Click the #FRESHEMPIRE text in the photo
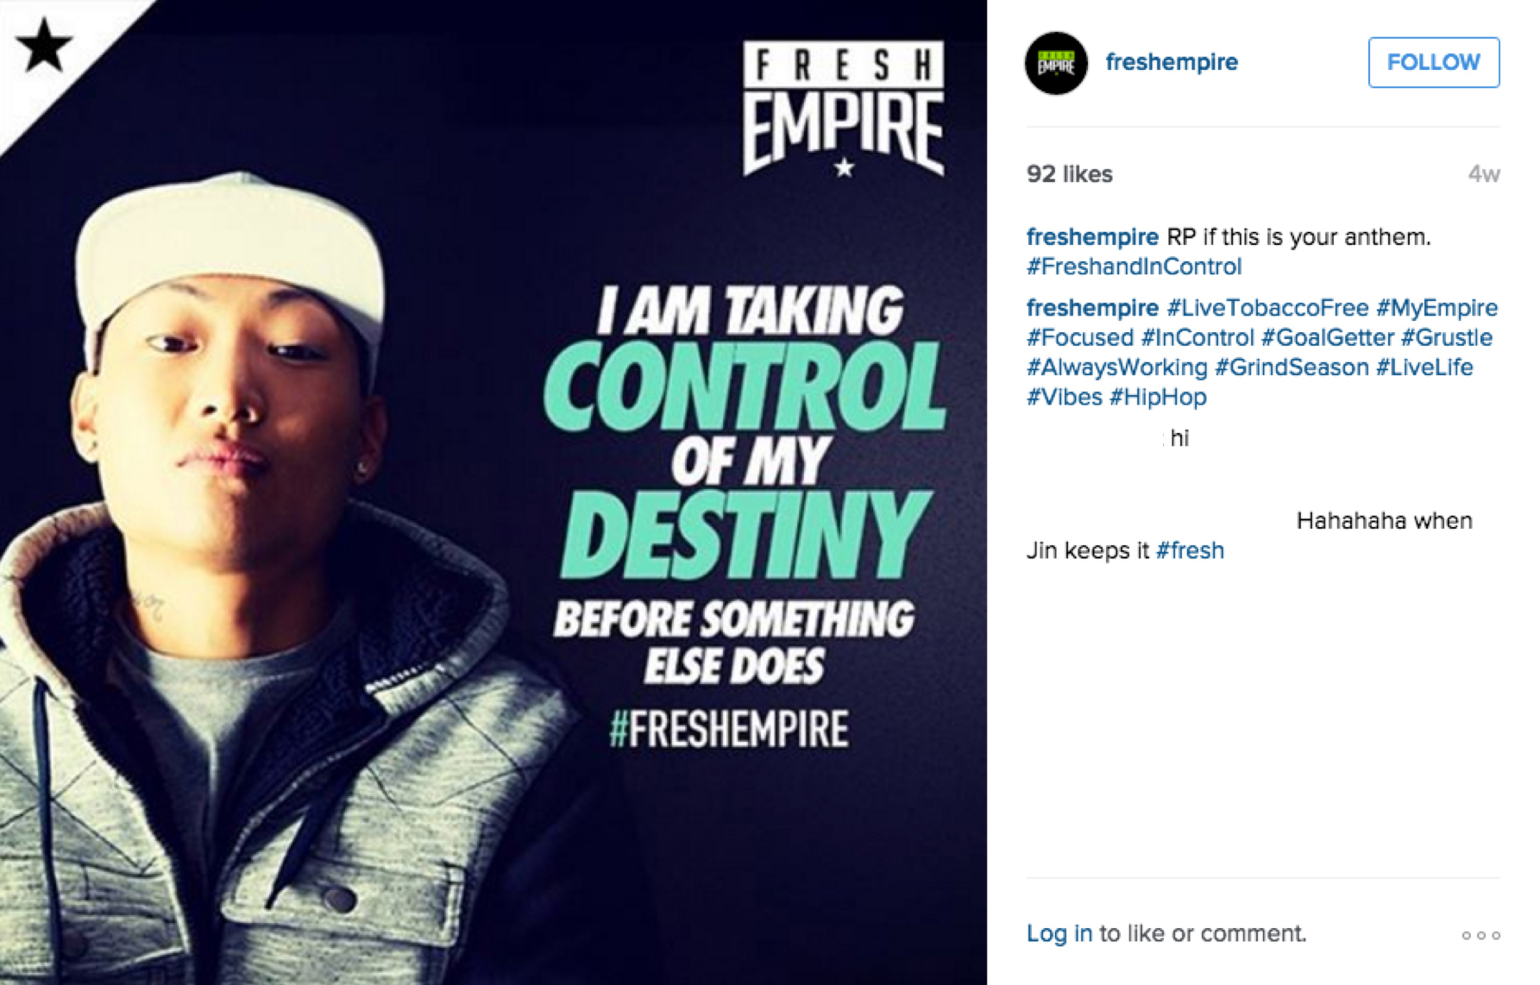The image size is (1540, 985). click(728, 729)
